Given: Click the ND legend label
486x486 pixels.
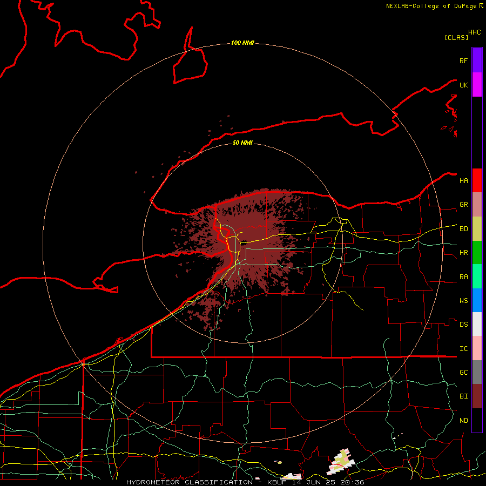Looking at the screenshot, I should (x=463, y=421).
